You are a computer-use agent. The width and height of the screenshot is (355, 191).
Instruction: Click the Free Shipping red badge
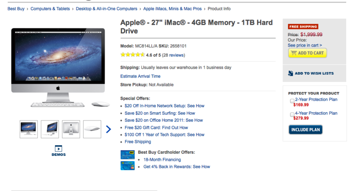click(x=303, y=27)
